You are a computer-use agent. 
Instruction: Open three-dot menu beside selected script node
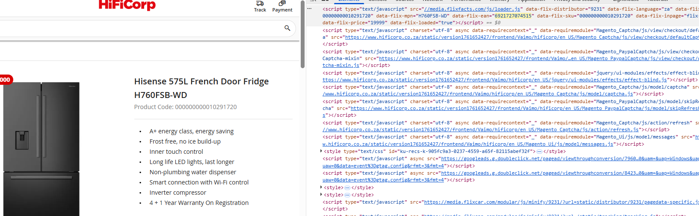tap(310, 9)
